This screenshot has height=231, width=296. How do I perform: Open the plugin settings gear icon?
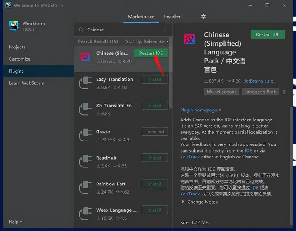[x=203, y=16]
